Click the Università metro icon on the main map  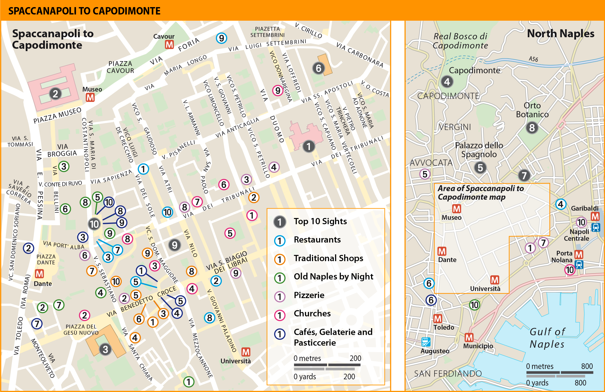tap(246, 352)
